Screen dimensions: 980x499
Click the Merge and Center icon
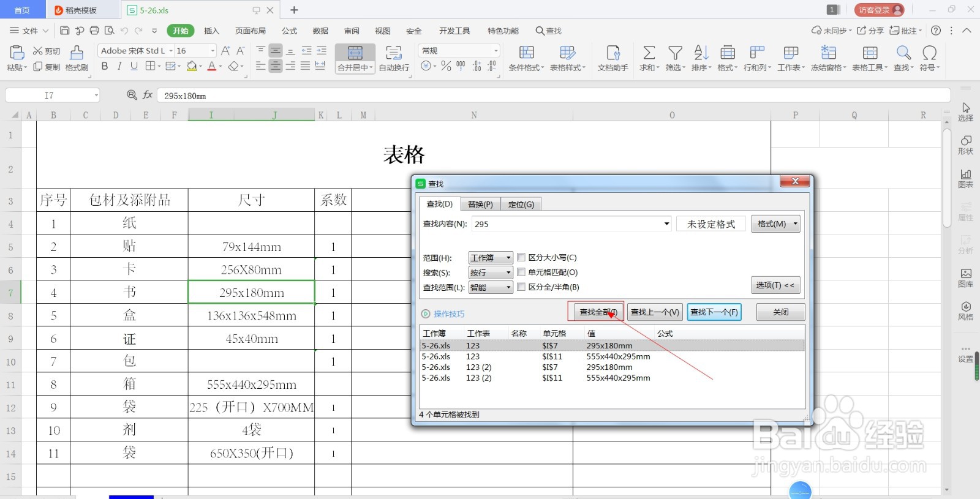click(x=355, y=53)
